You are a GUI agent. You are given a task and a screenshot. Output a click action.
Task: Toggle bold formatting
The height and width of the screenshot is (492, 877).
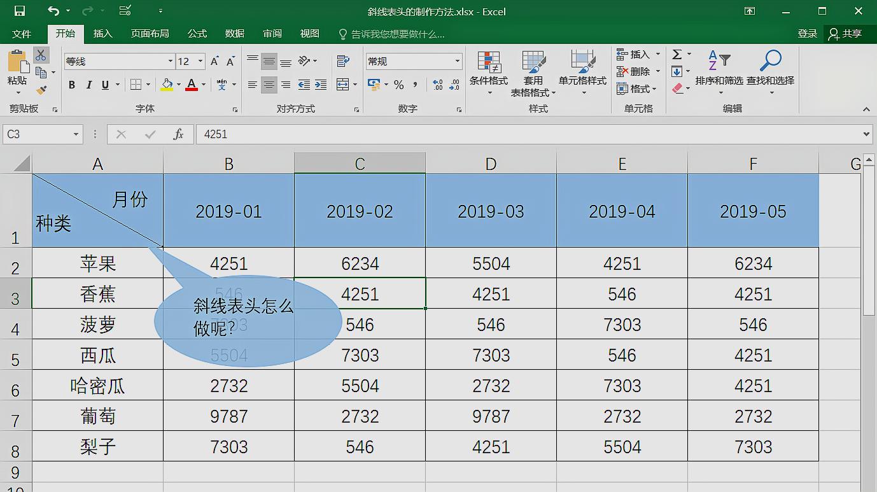coord(72,85)
